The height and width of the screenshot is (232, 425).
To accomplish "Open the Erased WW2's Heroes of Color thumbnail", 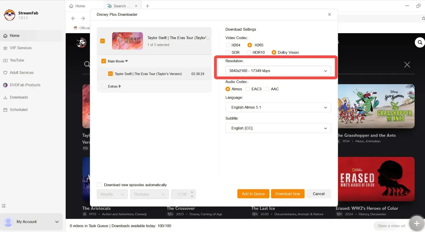I will (x=376, y=179).
